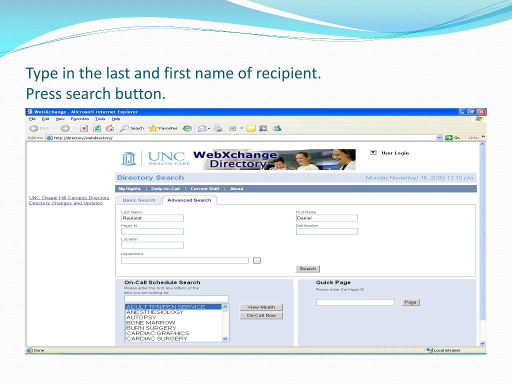Select ANESTHESIOLOGY in the on-call list
The height and width of the screenshot is (384, 512).
tap(173, 312)
